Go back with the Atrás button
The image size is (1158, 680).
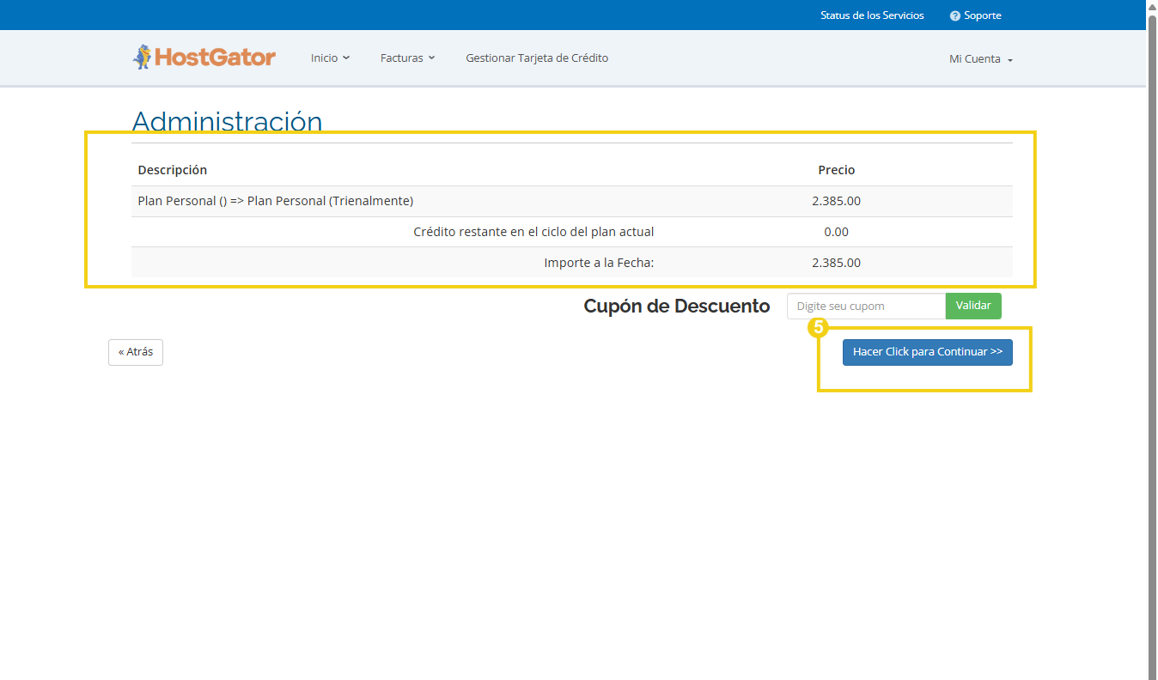pos(136,352)
